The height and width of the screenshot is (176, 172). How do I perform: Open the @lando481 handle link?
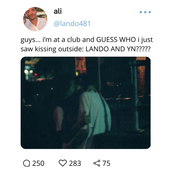coord(72,24)
